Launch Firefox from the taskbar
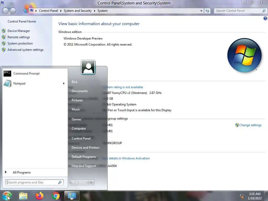 pyautogui.click(x=40, y=196)
